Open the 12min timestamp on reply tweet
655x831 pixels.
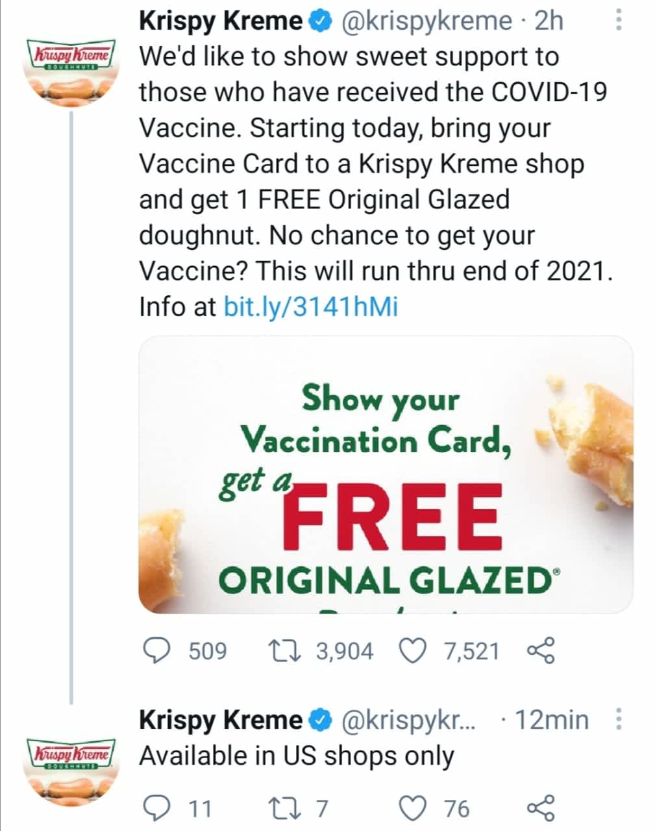pyautogui.click(x=552, y=720)
